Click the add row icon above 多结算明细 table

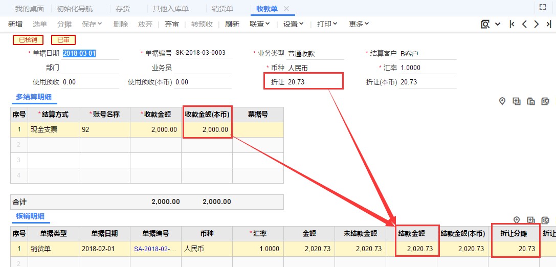tap(517, 101)
